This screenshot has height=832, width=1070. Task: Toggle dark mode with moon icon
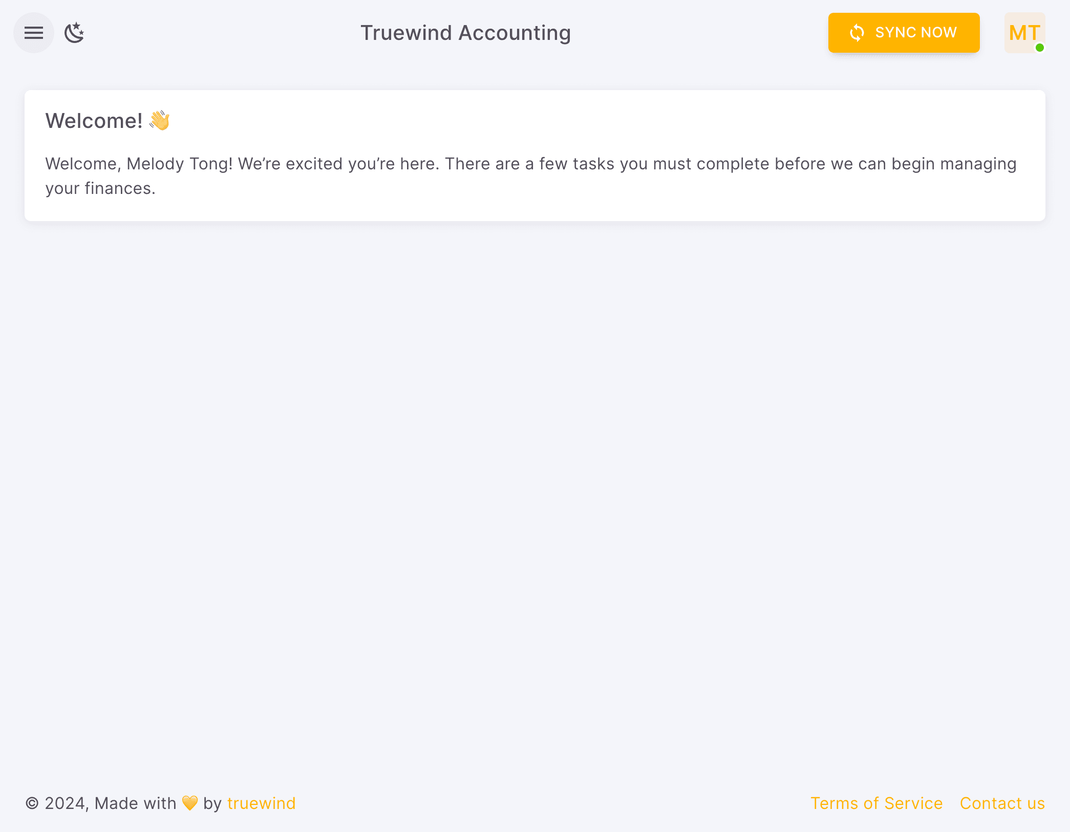[74, 33]
